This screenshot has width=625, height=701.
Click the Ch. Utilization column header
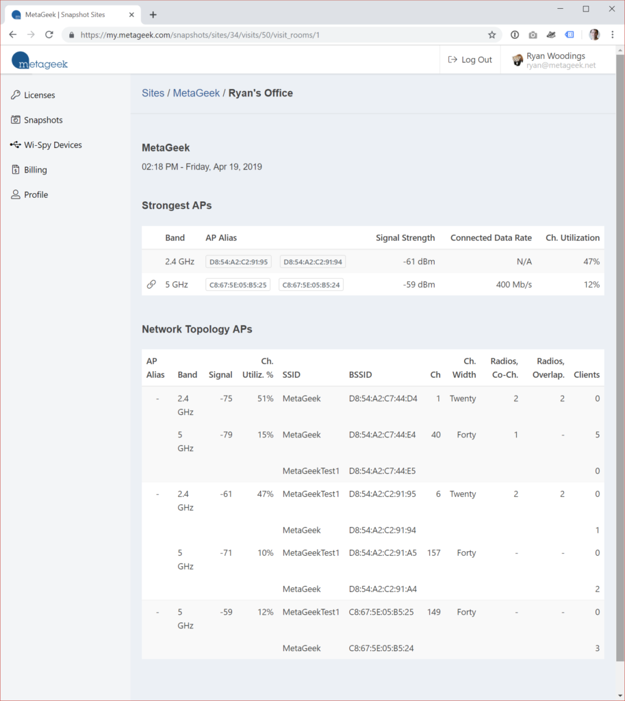(573, 238)
